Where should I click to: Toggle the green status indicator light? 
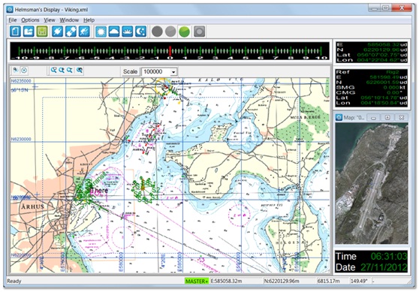(185, 32)
